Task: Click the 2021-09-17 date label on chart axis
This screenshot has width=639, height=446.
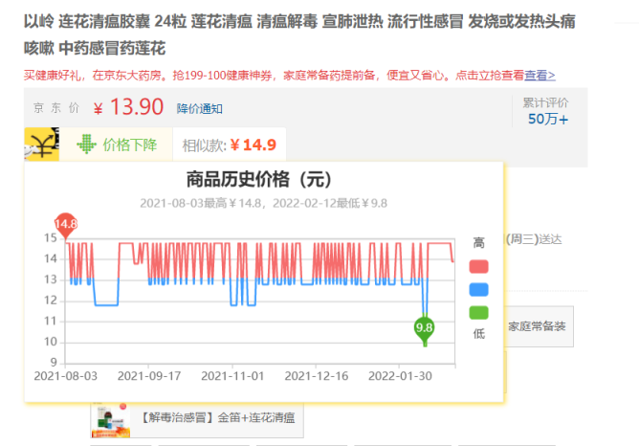Action: click(x=148, y=376)
